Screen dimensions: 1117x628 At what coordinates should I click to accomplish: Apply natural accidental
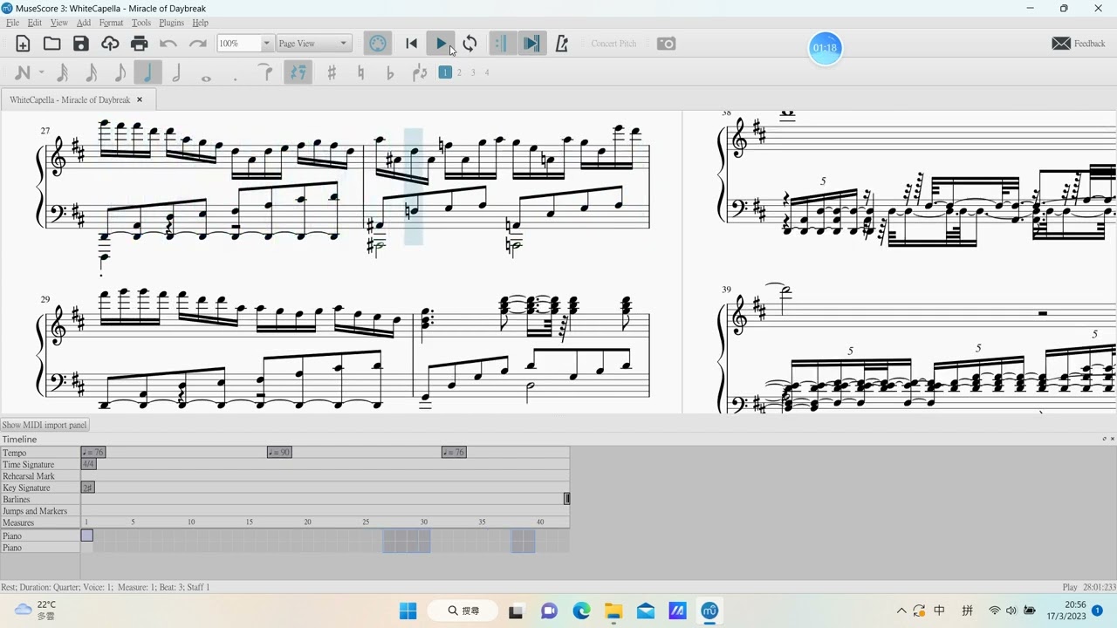tap(360, 73)
